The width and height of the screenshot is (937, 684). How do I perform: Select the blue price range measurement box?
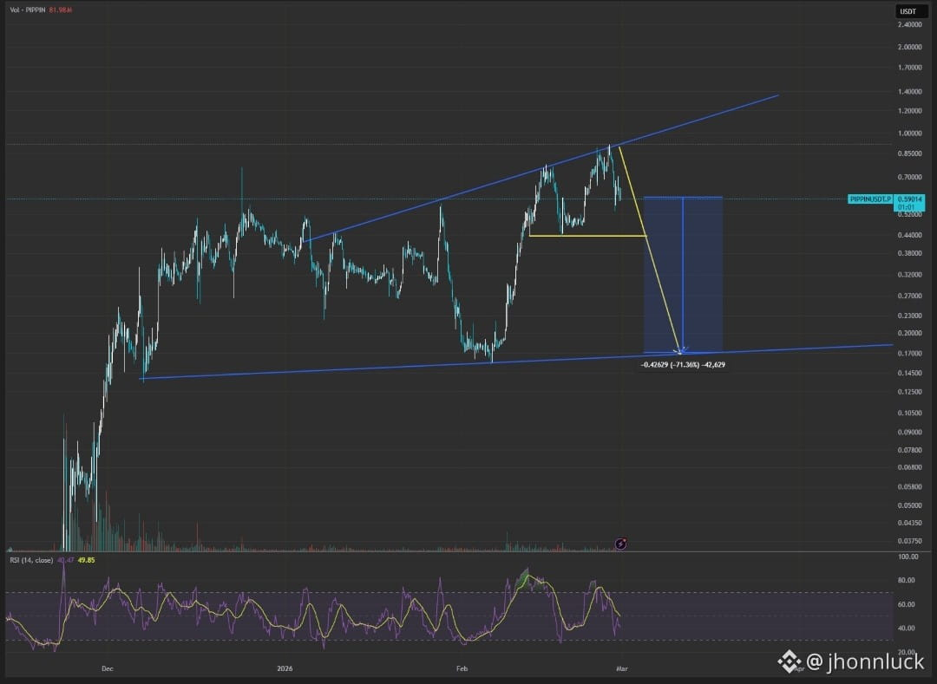click(683, 275)
